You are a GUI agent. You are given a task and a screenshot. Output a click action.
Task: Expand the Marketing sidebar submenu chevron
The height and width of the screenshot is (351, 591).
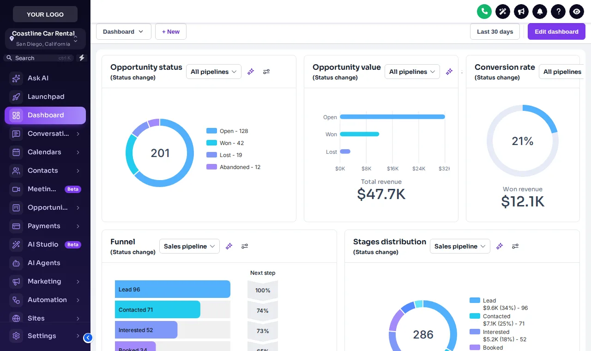pos(78,281)
